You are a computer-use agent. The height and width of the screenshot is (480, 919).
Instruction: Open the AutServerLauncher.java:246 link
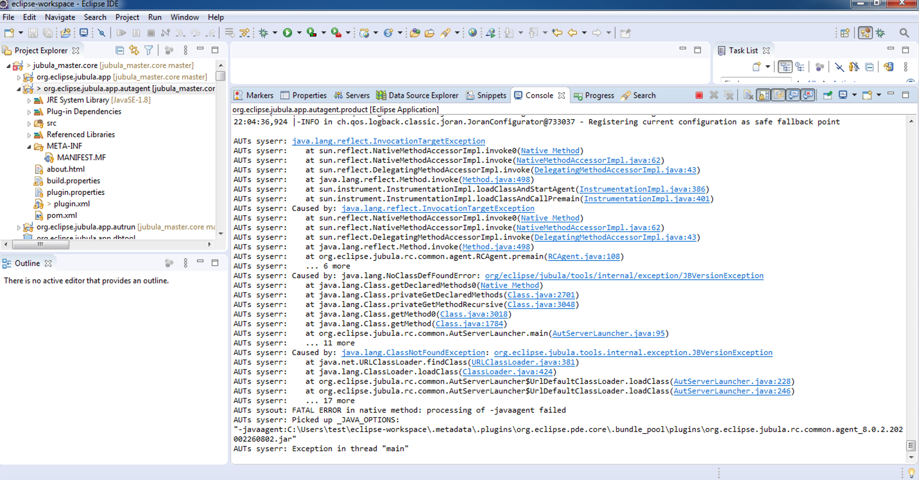tap(732, 391)
